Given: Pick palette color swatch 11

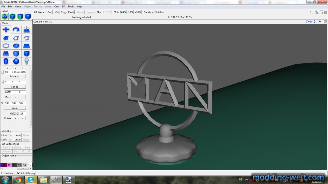Looking at the screenshot, I should (9, 165).
